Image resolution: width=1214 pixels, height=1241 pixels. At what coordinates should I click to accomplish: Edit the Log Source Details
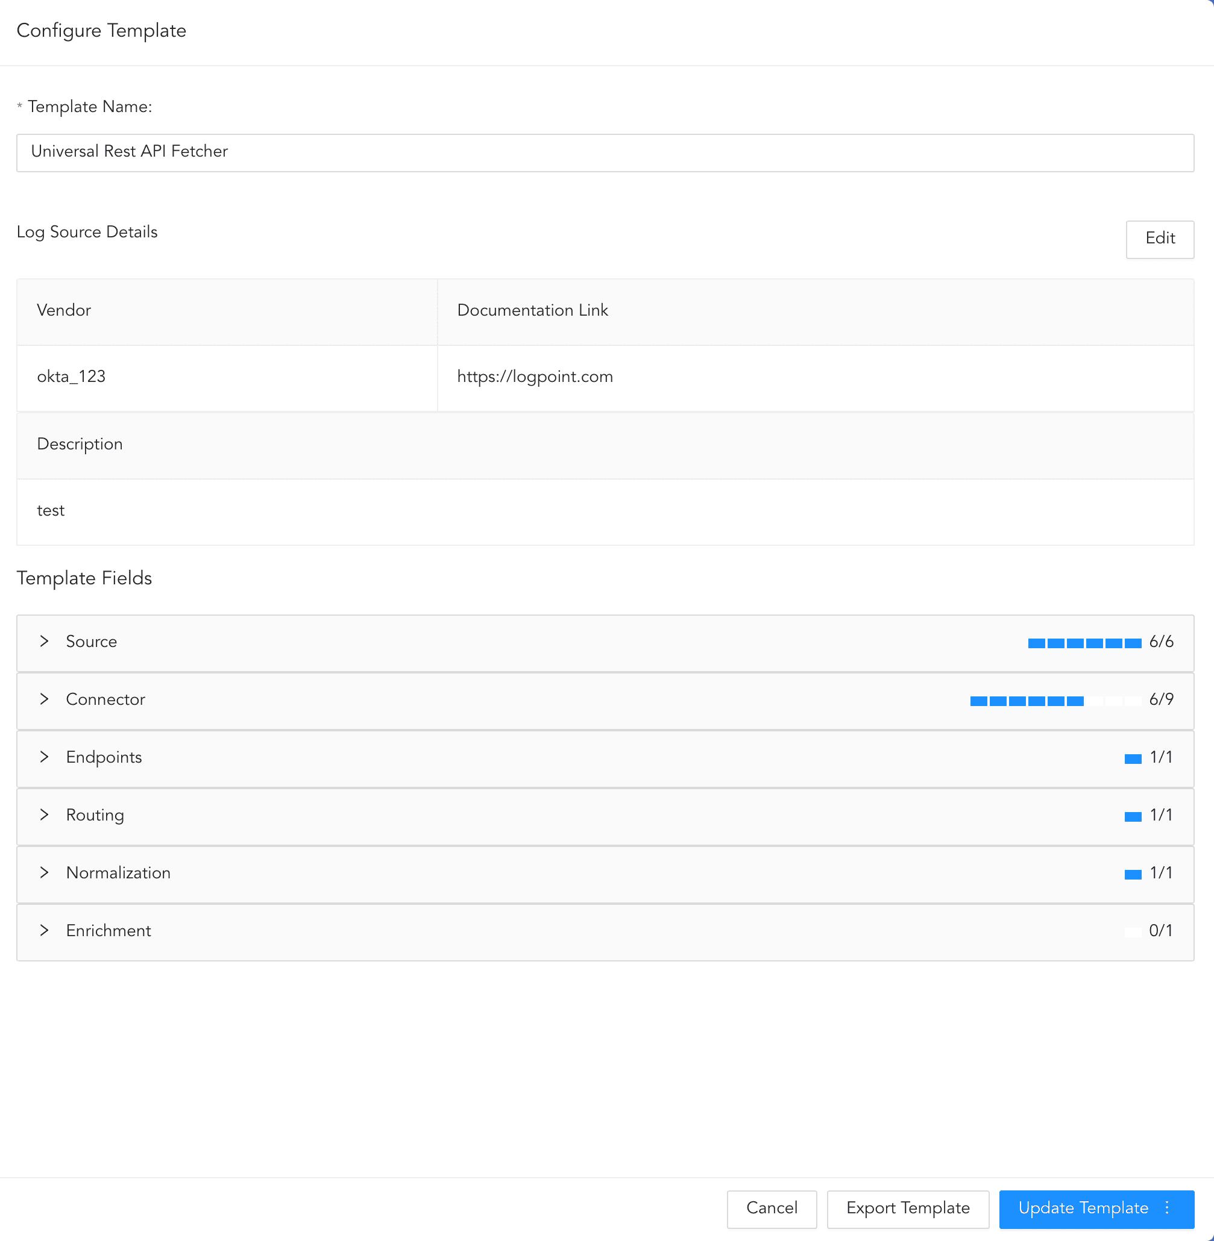point(1159,239)
